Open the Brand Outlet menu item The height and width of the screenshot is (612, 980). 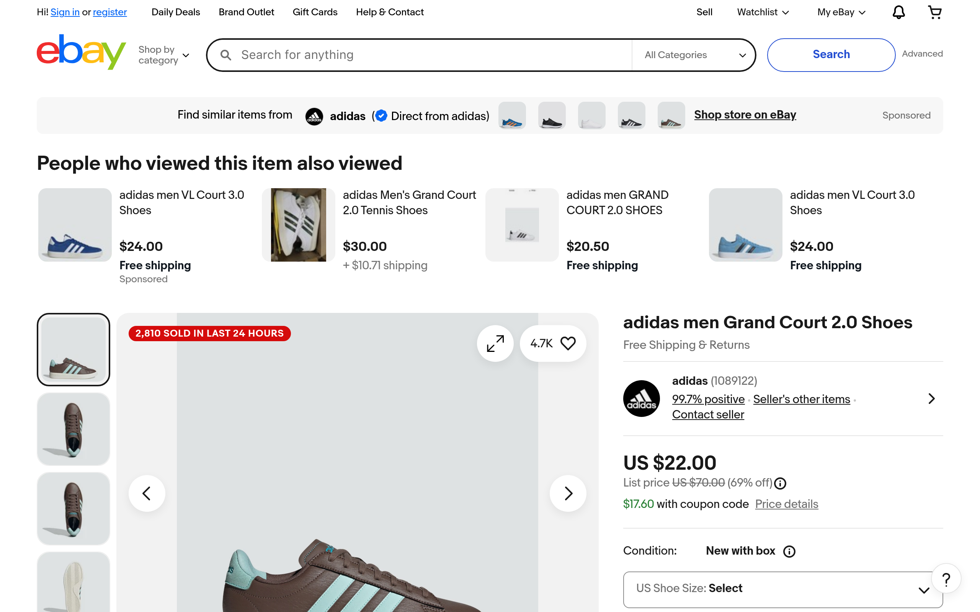[x=246, y=12]
